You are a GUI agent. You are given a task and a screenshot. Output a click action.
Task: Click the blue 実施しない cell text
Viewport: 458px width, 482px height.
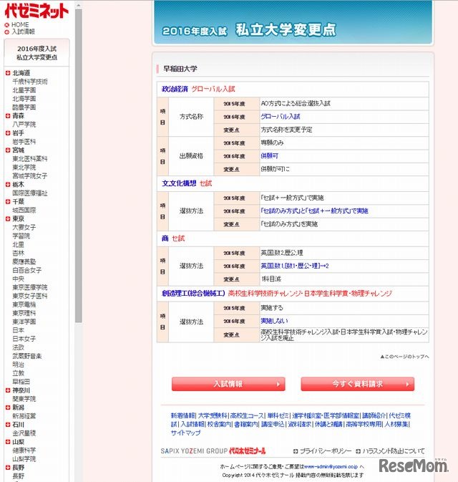tap(274, 321)
